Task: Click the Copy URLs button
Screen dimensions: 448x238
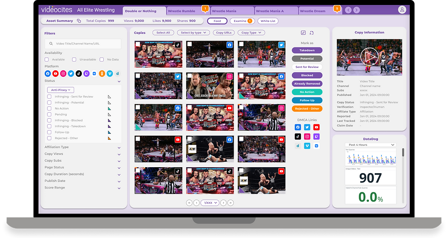Action: coord(224,32)
